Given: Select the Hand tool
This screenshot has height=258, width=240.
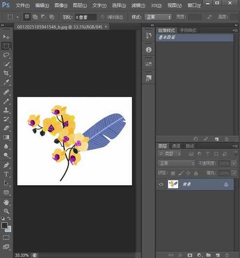Looking at the screenshot, I should (6, 202).
